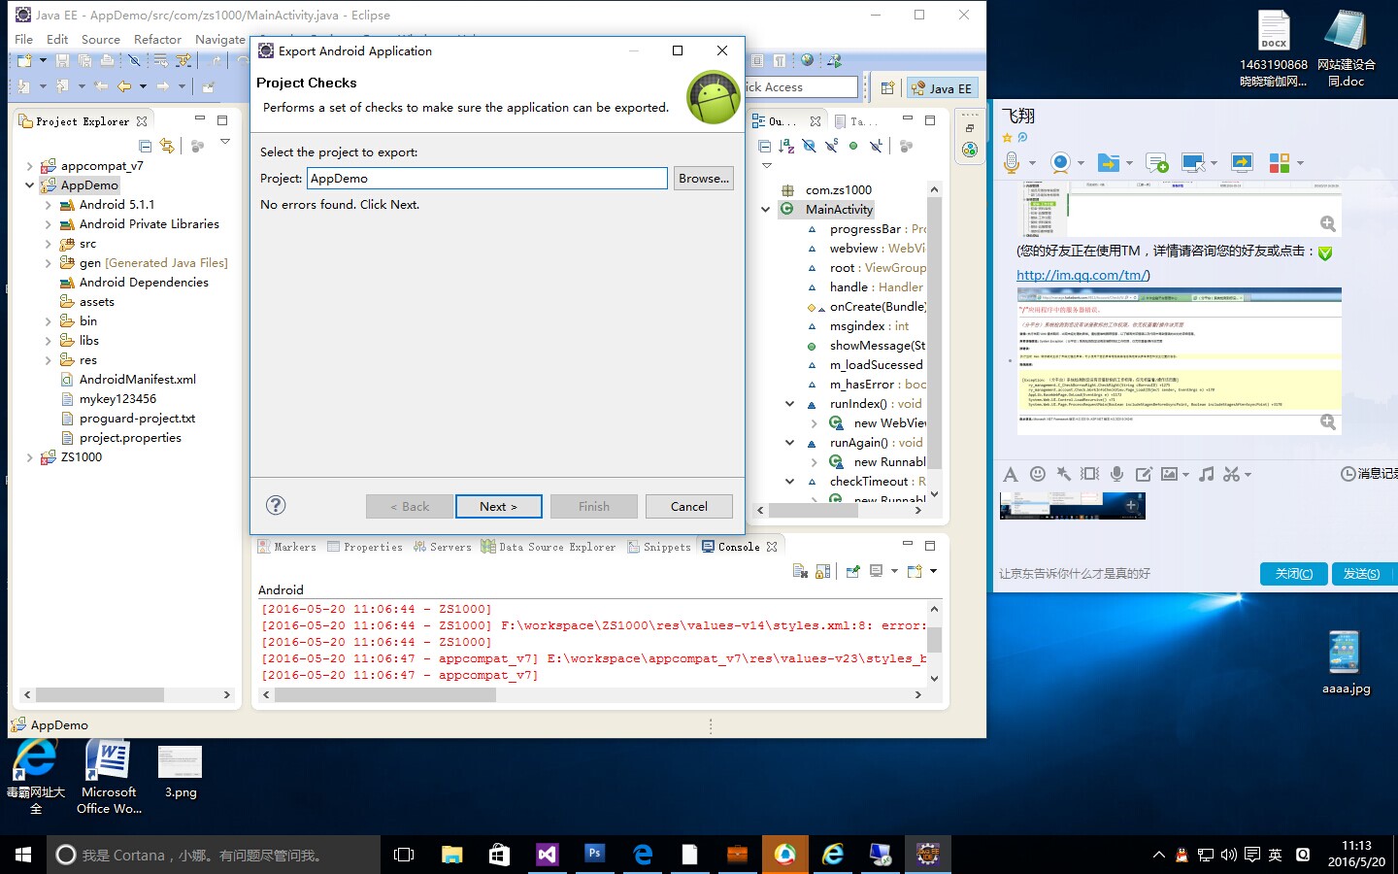Click the Visual Studio taskbar icon
Screen dimensions: 1398x874
coord(547,855)
